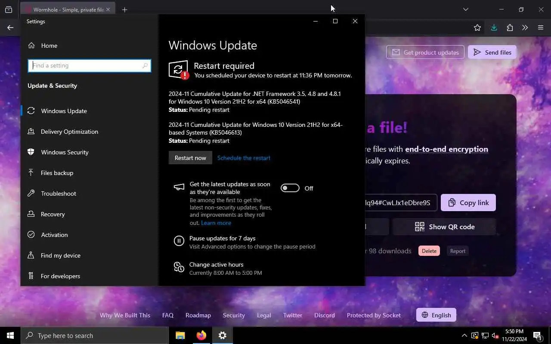Open the Firefox hamburger menu
The height and width of the screenshot is (344, 551).
pyautogui.click(x=541, y=28)
